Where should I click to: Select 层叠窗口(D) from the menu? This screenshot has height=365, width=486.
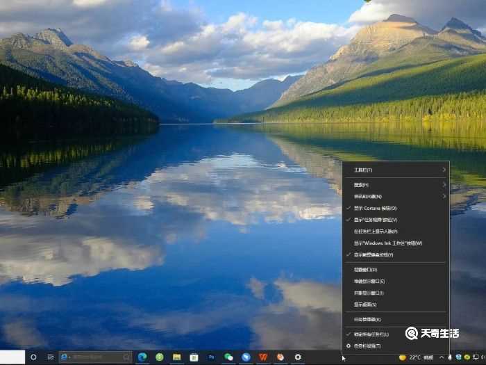point(365,269)
